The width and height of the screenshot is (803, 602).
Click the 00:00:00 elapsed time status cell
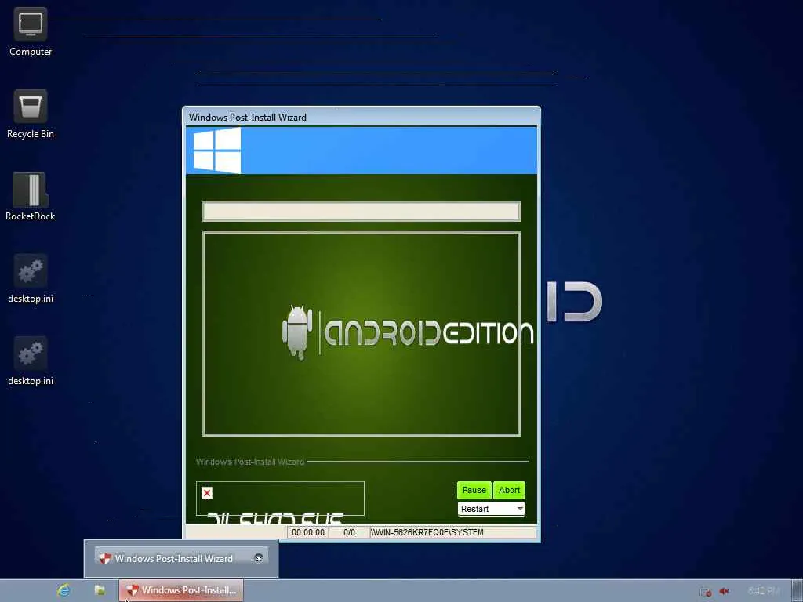307,532
